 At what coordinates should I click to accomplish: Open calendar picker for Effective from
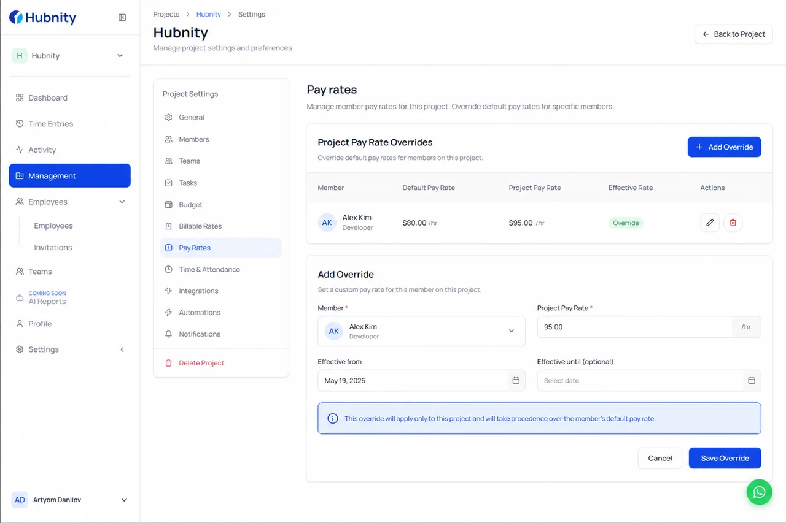pyautogui.click(x=516, y=381)
